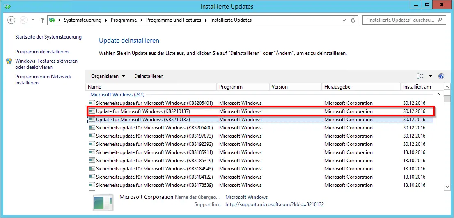The width and height of the screenshot is (454, 218).
Task: Click the 13.10.2016 date in the KB3185319 row
Action: tap(414, 161)
